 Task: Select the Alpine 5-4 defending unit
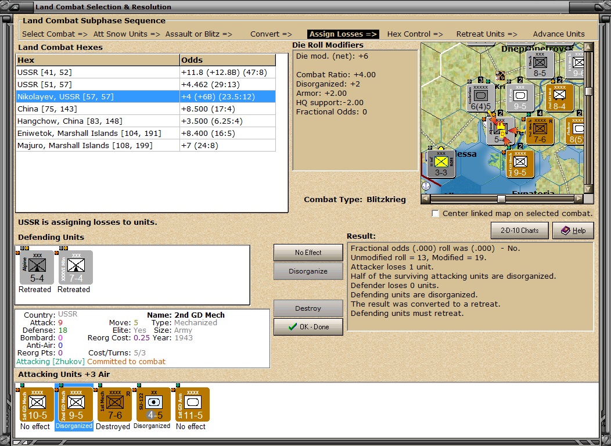coord(37,267)
